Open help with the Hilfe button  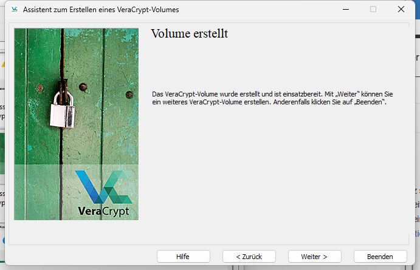(183, 257)
